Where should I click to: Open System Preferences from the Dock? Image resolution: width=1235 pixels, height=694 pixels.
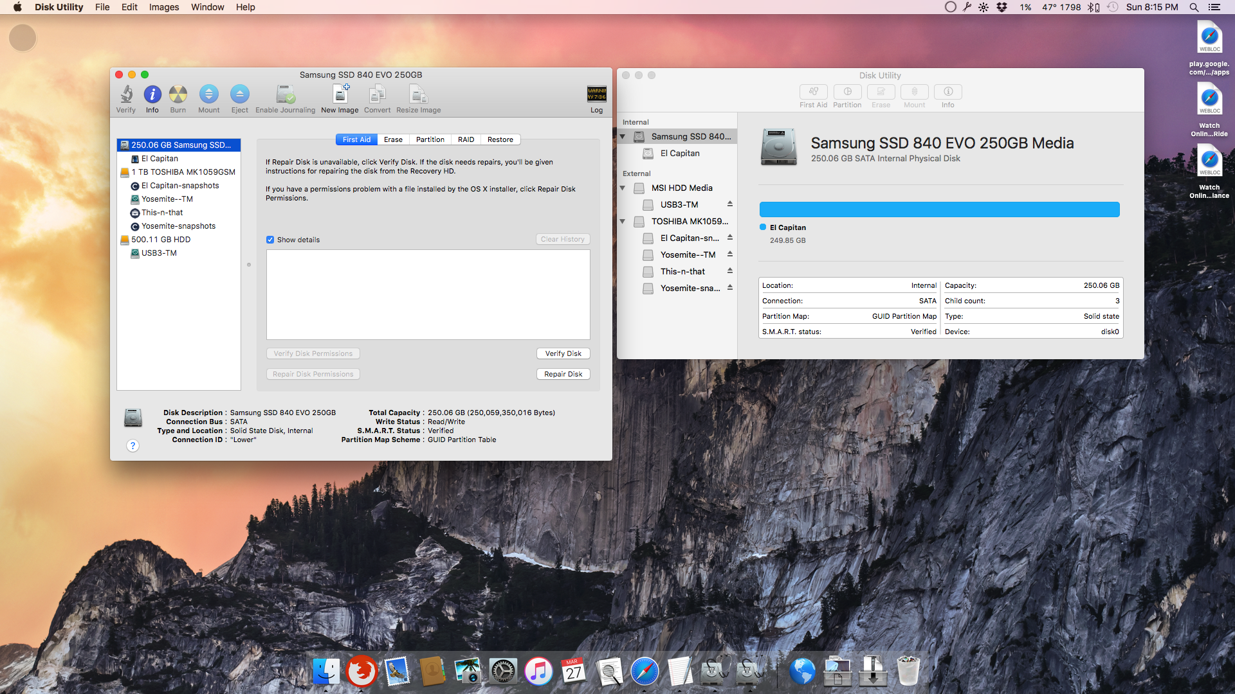click(x=503, y=672)
